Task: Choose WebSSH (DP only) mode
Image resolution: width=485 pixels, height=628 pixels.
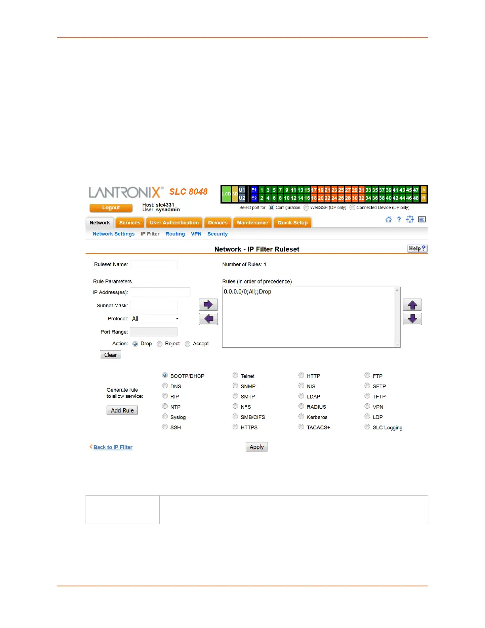Action: tap(306, 207)
